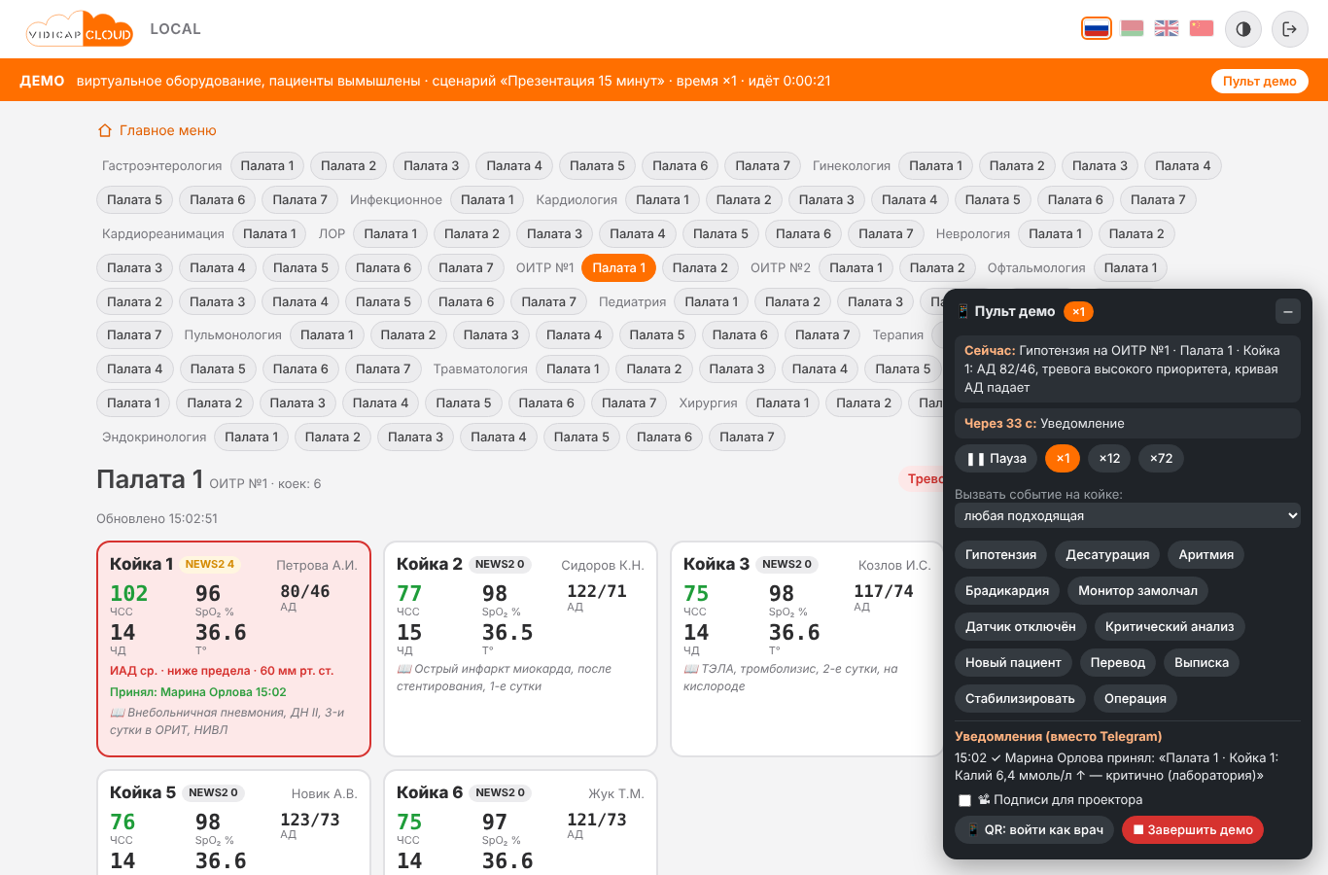Open Кардиореанимация Палата 1 ward tab
Image resolution: width=1328 pixels, height=875 pixels.
tap(269, 233)
